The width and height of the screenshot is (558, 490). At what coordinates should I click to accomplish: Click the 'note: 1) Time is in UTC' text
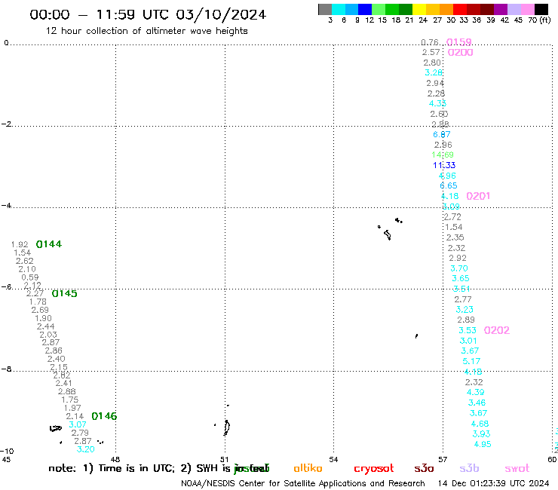point(112,468)
